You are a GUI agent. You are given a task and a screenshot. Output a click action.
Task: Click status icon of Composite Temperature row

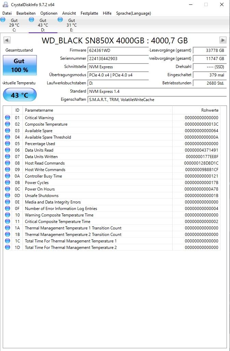coord(8,124)
